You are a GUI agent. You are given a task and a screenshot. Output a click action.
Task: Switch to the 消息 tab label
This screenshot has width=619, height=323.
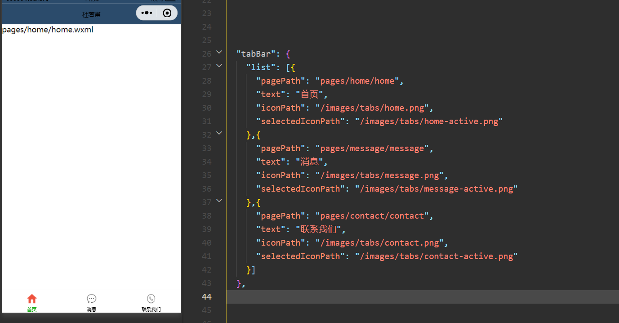coord(91,310)
